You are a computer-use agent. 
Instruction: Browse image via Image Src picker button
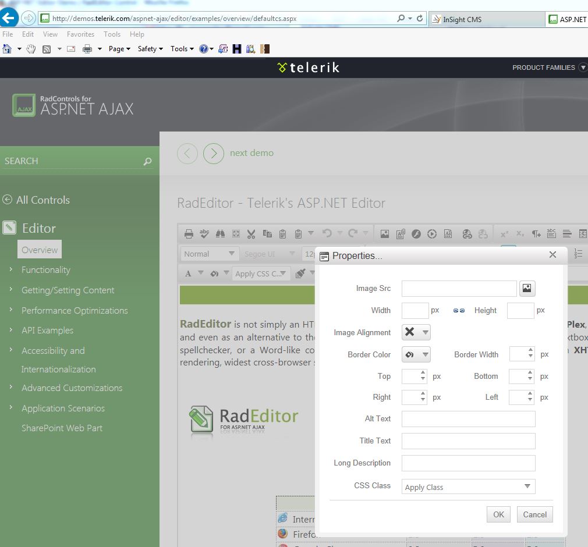coord(527,288)
